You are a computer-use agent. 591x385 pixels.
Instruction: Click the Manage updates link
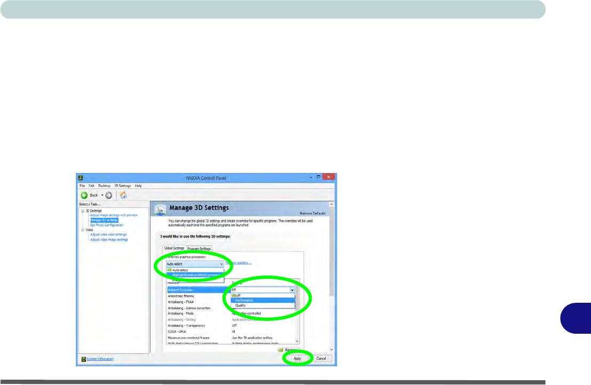click(238, 263)
